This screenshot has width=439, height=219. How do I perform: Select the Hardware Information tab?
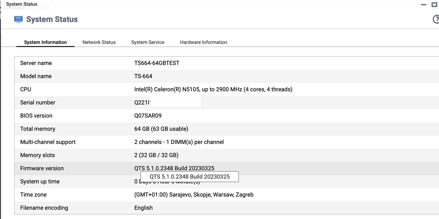(203, 42)
